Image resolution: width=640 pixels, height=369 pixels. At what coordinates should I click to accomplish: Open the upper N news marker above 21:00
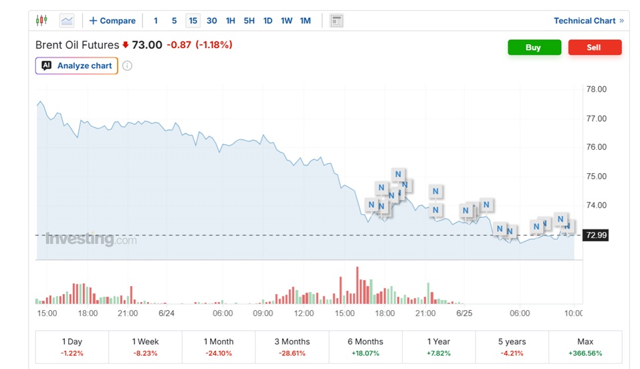435,191
